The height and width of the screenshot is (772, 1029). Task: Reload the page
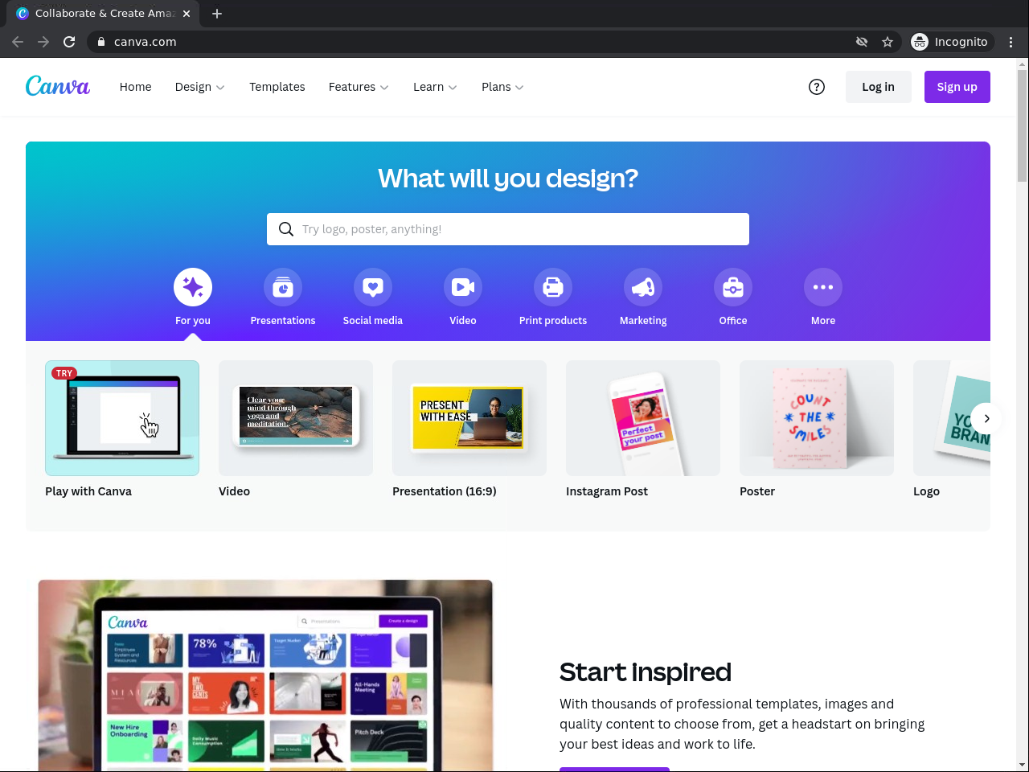click(x=69, y=42)
